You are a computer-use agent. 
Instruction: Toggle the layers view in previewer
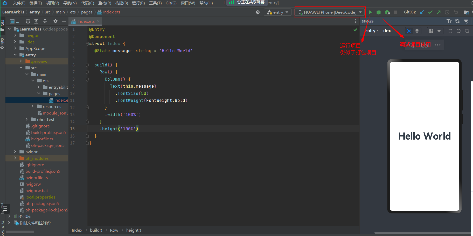coord(417,31)
